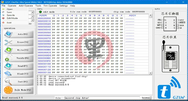Select address row 00000130
Image resolution: width=188 pixels, height=101 pixels.
(x=44, y=73)
